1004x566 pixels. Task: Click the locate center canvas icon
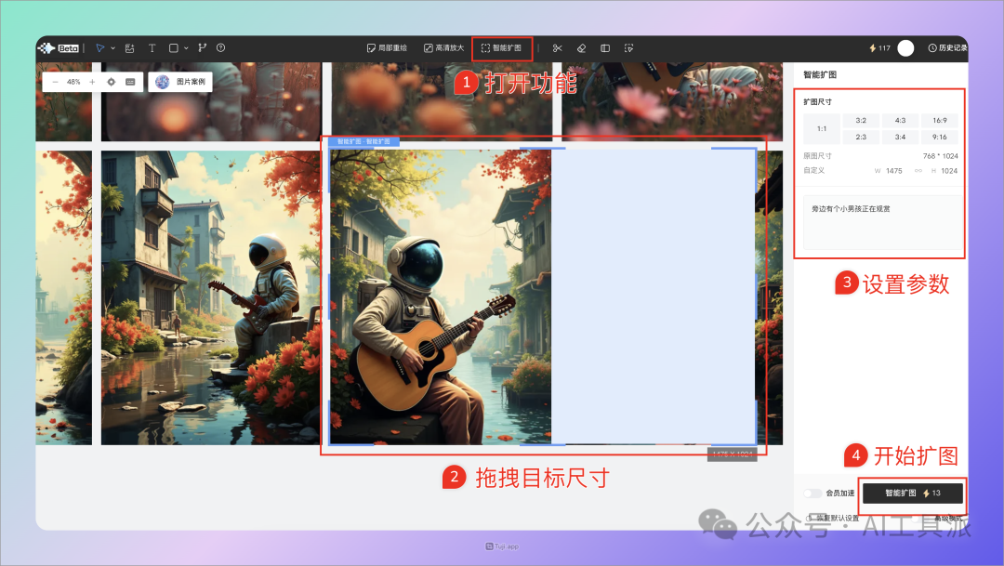(x=112, y=82)
